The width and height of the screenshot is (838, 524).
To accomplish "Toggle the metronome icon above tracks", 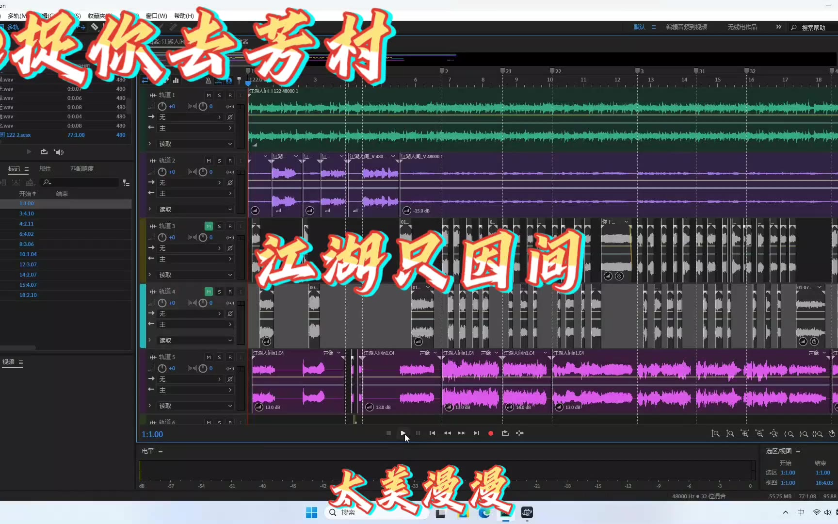I will tap(209, 81).
